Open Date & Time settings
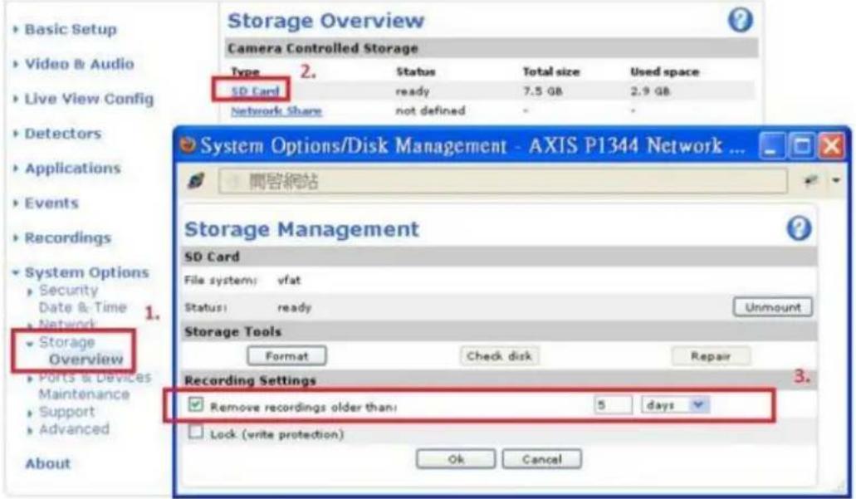 click(x=82, y=307)
